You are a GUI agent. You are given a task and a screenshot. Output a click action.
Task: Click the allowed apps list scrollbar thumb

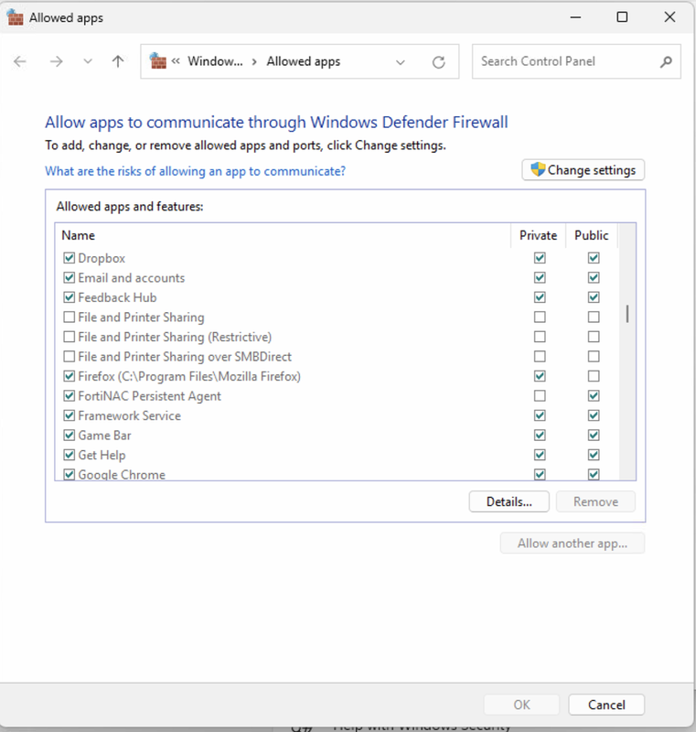coord(627,314)
